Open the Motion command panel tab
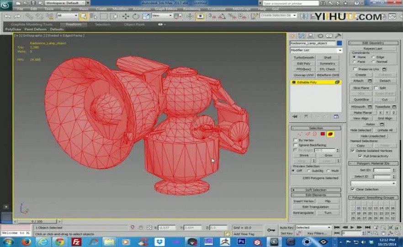403x247 pixels. pos(320,36)
